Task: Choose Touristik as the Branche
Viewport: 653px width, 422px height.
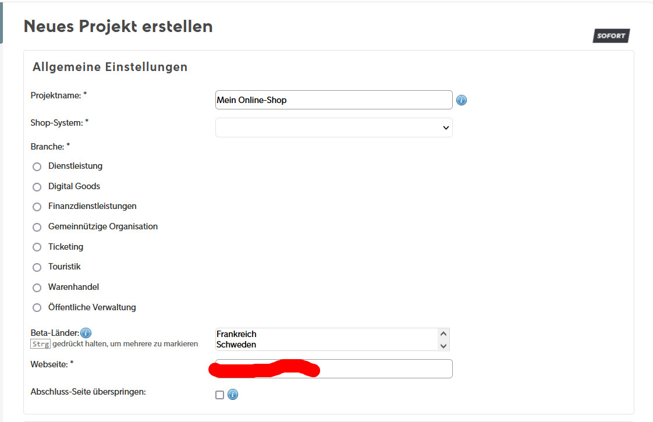Action: pyautogui.click(x=37, y=267)
